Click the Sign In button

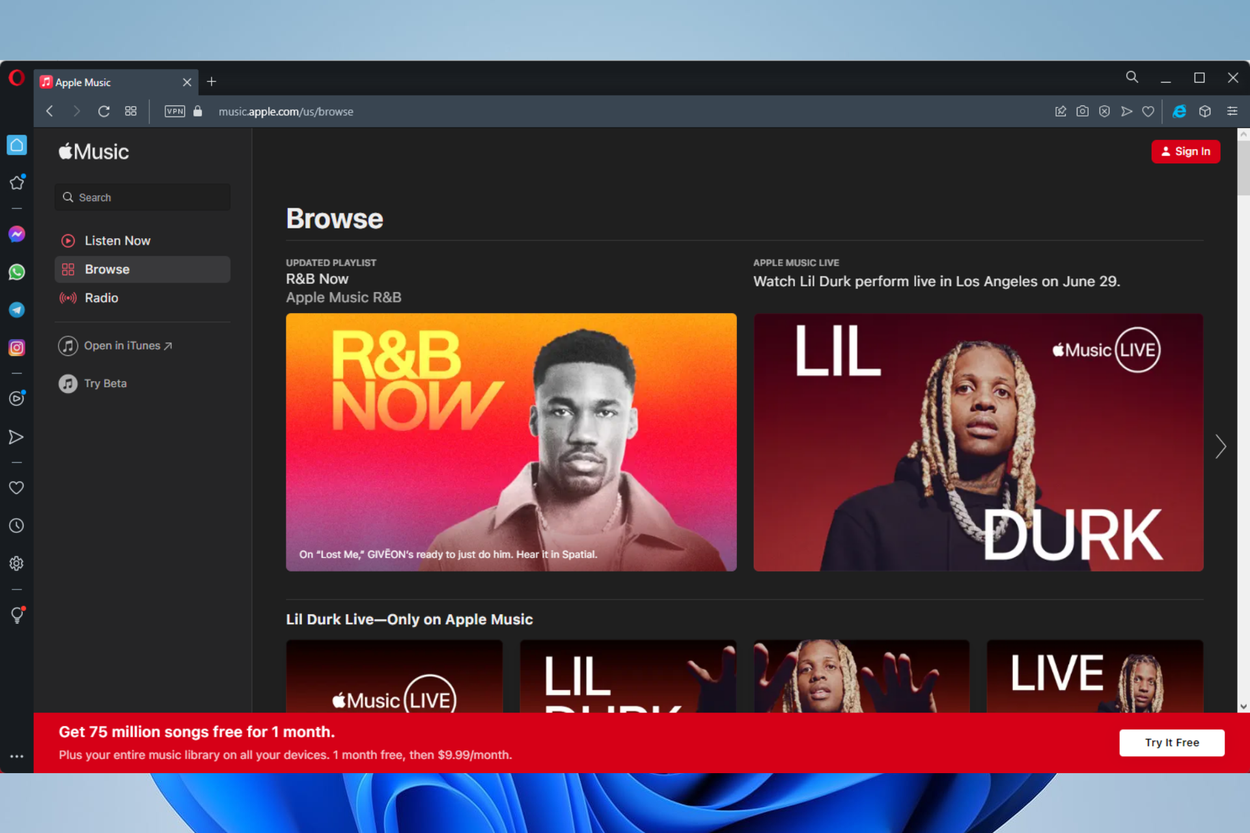point(1185,152)
